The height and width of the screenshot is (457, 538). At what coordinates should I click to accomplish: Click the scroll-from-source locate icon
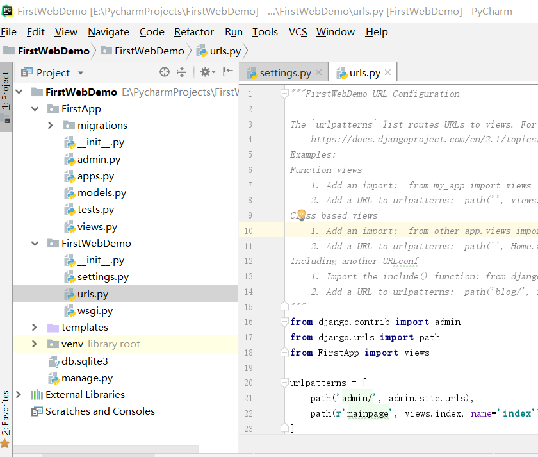click(165, 72)
